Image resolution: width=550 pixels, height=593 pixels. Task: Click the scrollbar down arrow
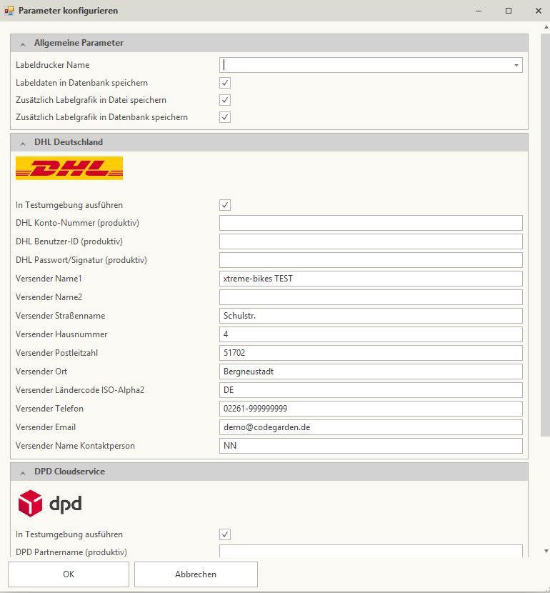tap(546, 551)
